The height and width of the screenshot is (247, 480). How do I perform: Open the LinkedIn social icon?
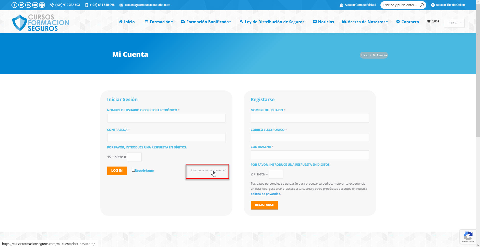[28, 5]
